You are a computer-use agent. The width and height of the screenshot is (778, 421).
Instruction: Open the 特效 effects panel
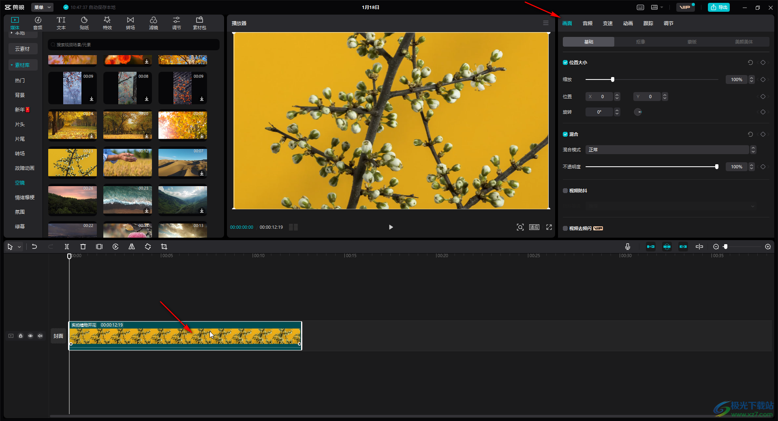(x=107, y=23)
